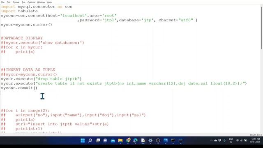Click the 'mycur=myconn.cursor()' line
This screenshot has width=263, height=148.
[x=26, y=25]
